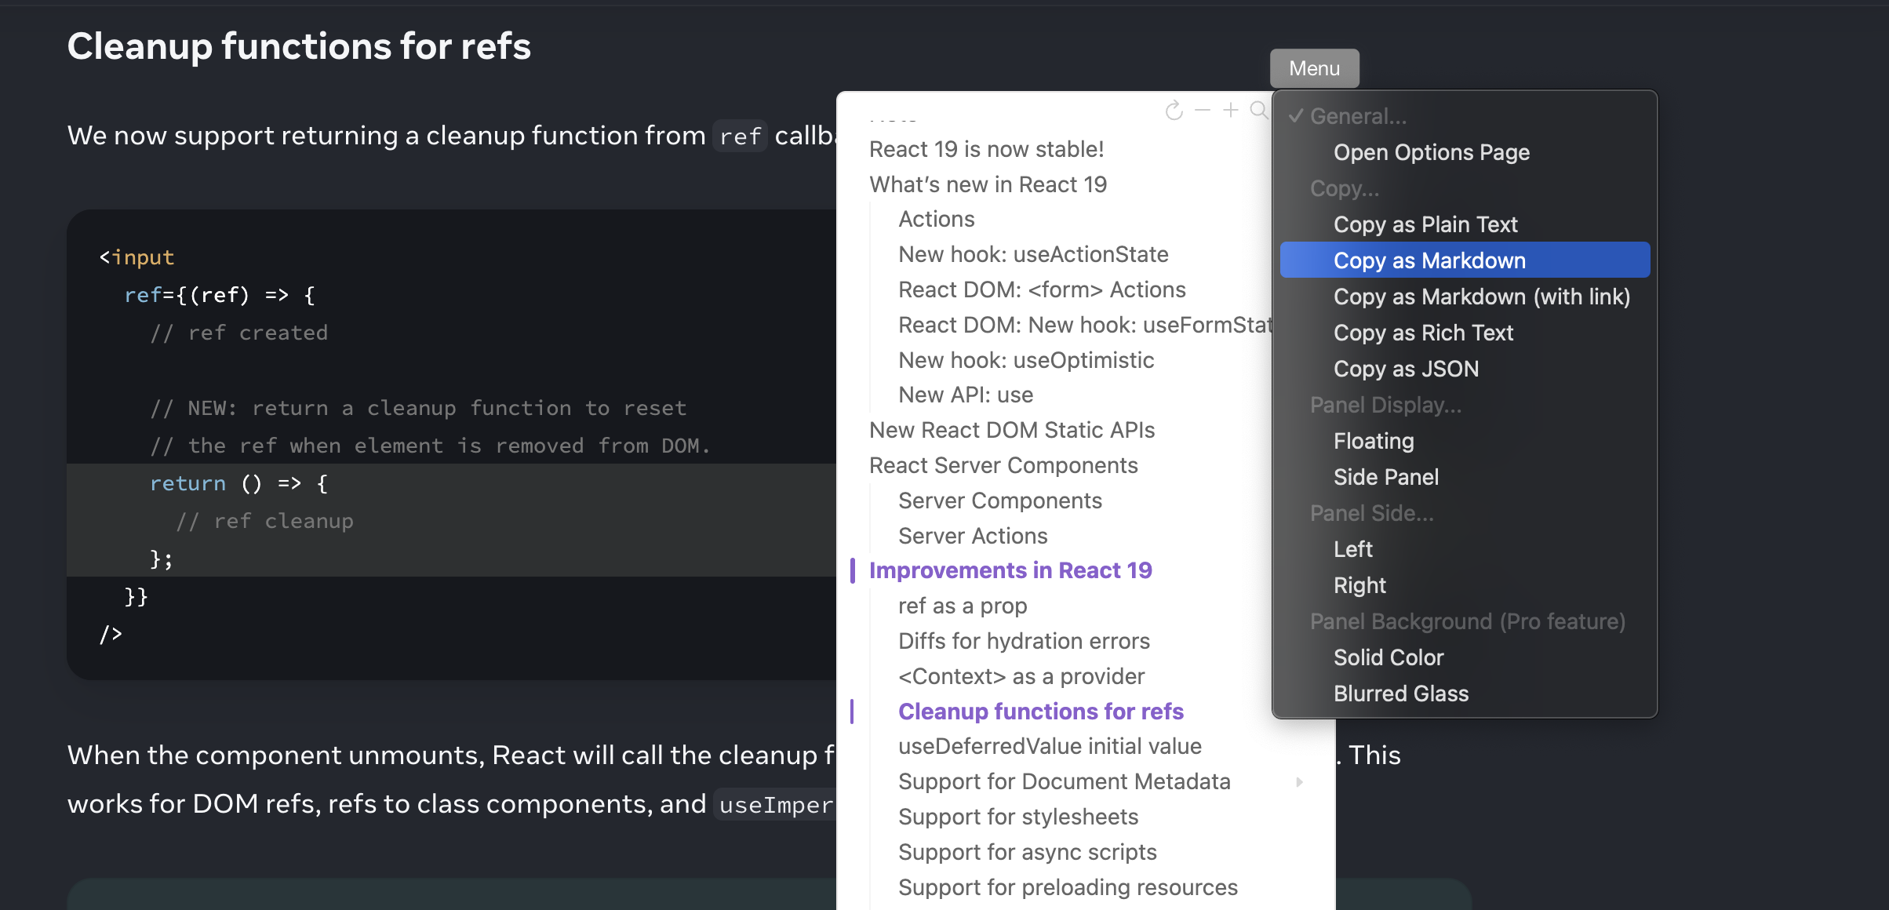
Task: Select Blurred Glass panel background
Action: pos(1400,693)
